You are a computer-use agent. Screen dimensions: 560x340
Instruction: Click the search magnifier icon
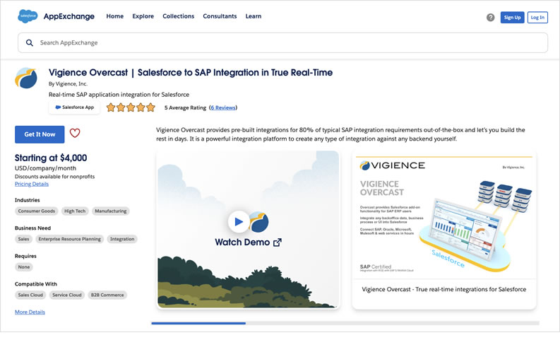click(x=30, y=43)
